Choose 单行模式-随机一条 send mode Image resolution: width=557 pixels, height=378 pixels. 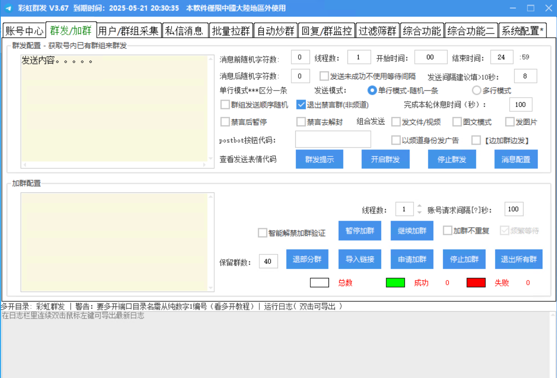(372, 91)
